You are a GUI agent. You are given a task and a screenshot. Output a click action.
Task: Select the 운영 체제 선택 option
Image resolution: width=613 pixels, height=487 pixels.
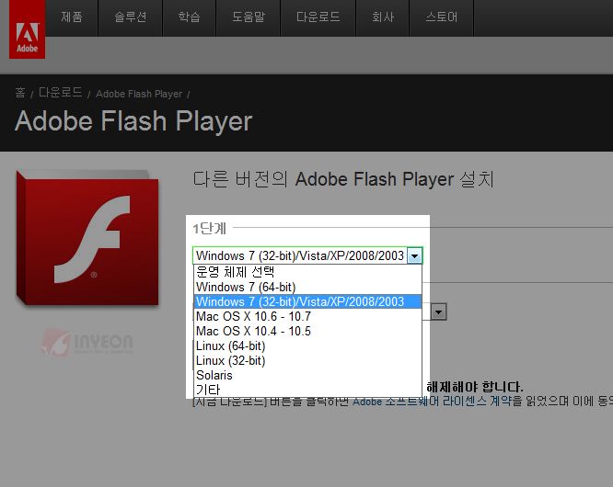pos(307,272)
